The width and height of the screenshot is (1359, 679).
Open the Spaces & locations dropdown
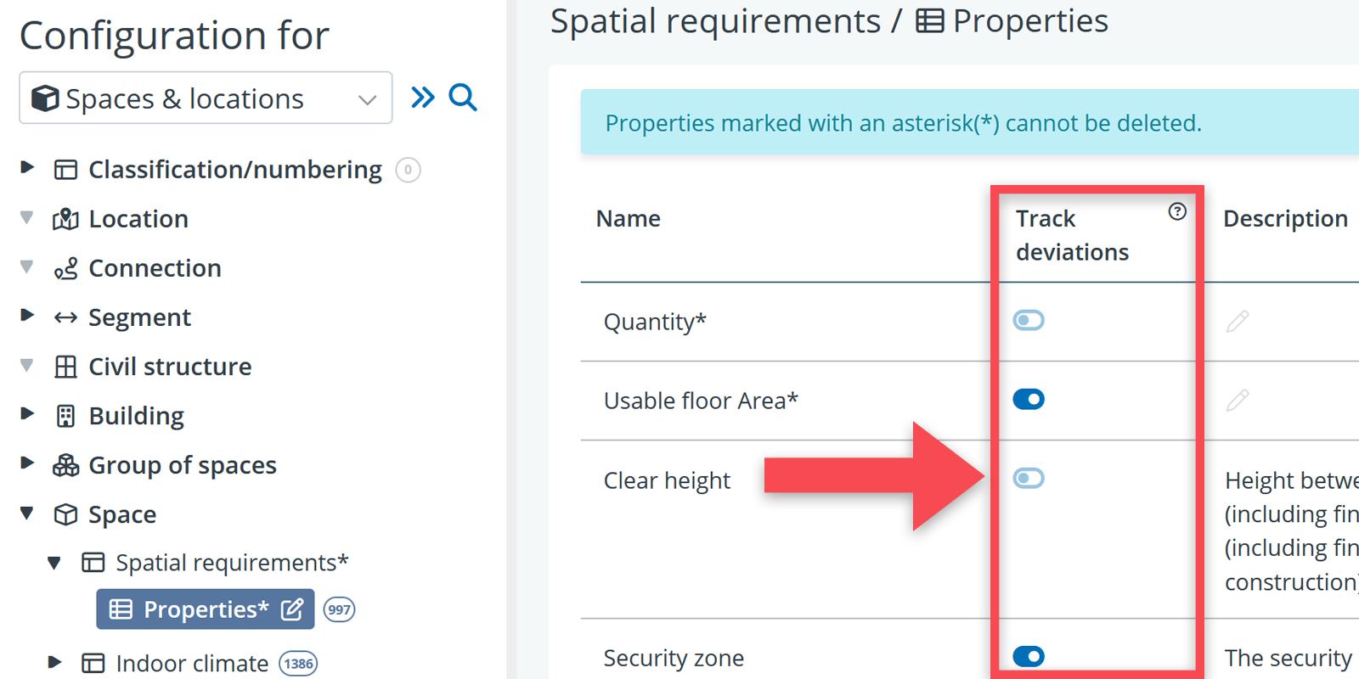[206, 98]
